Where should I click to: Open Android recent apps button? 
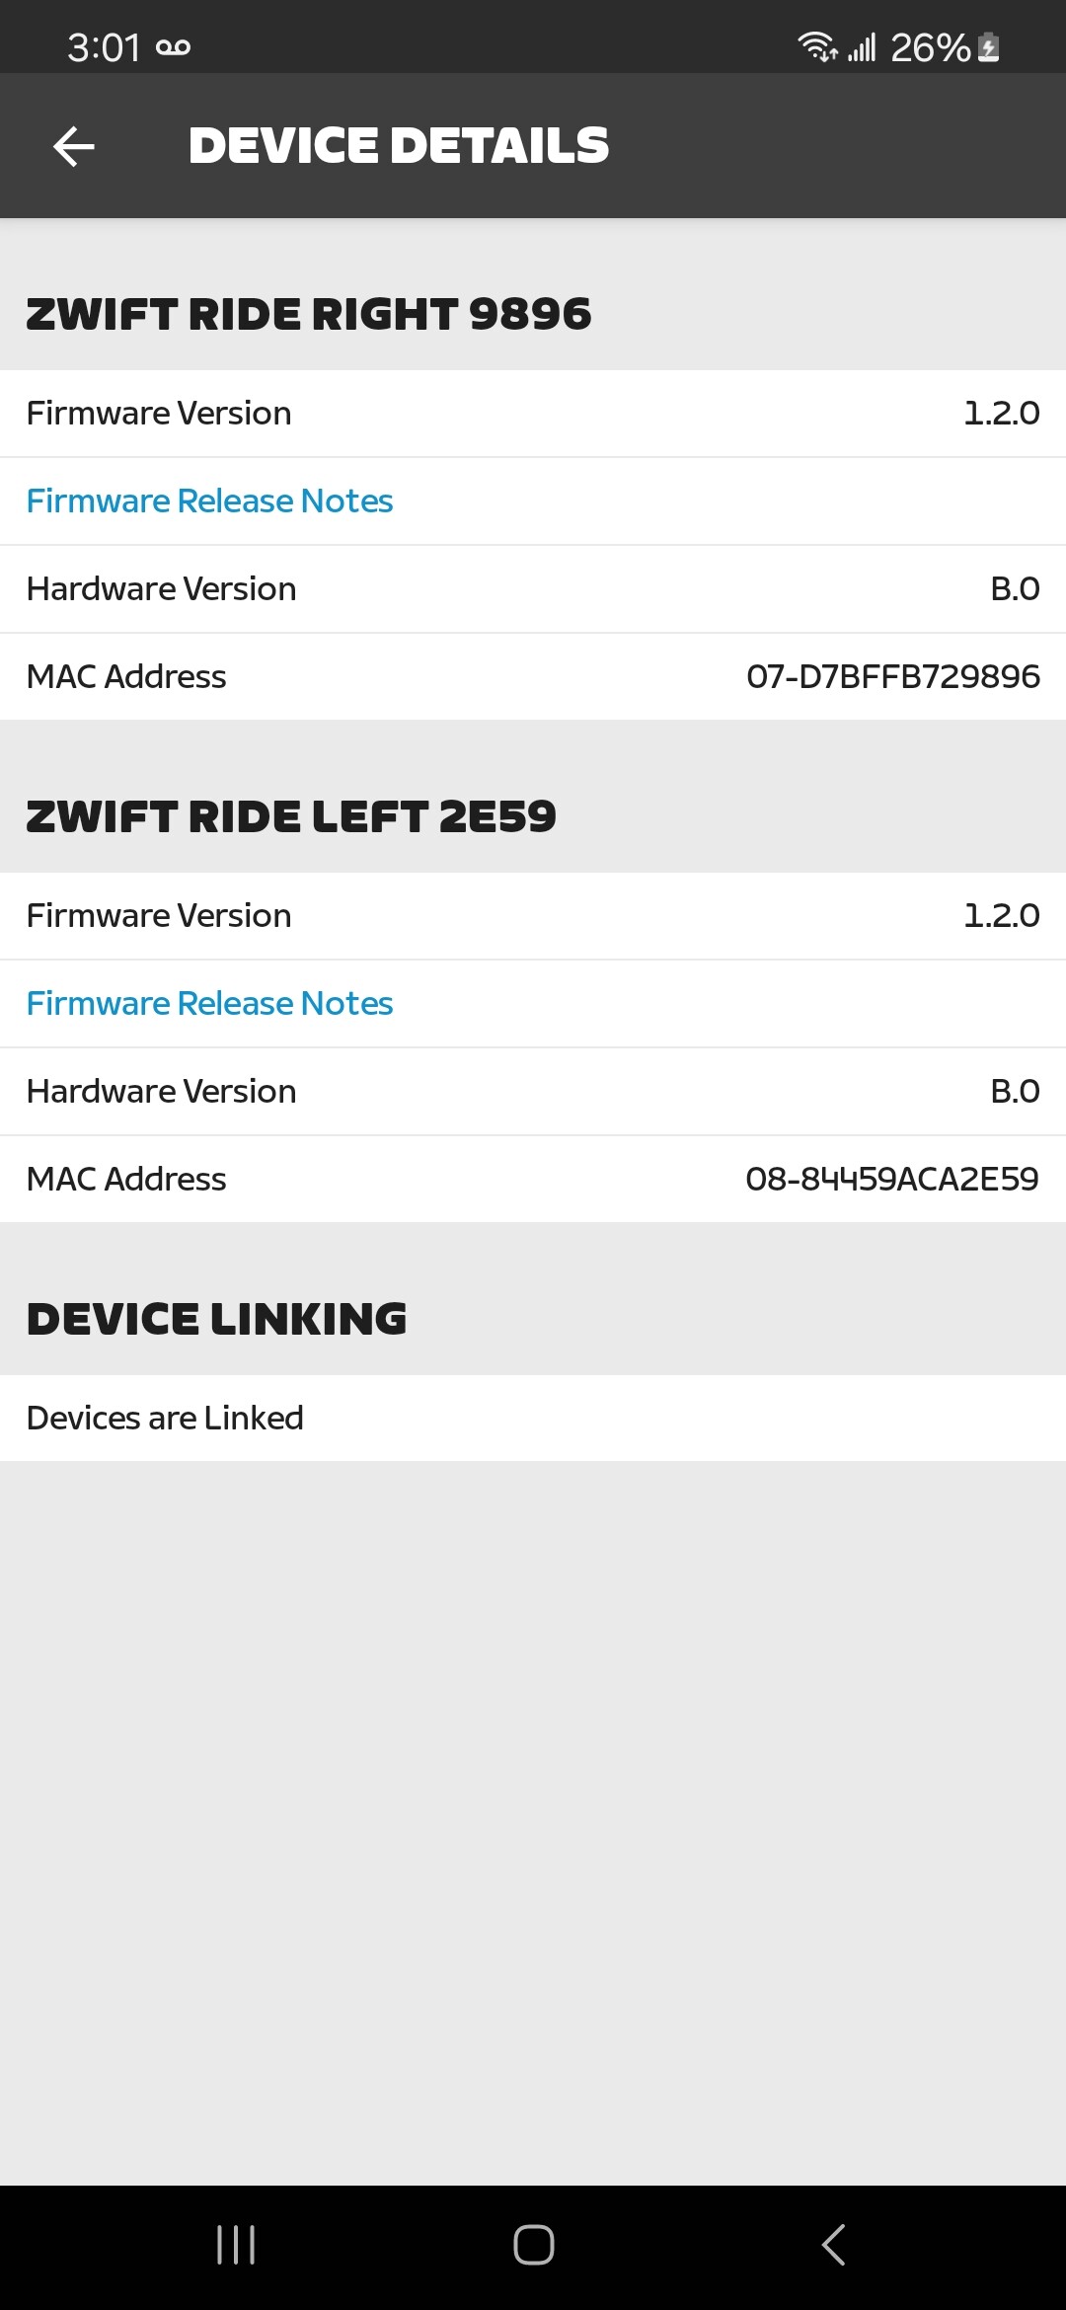coord(236,2244)
